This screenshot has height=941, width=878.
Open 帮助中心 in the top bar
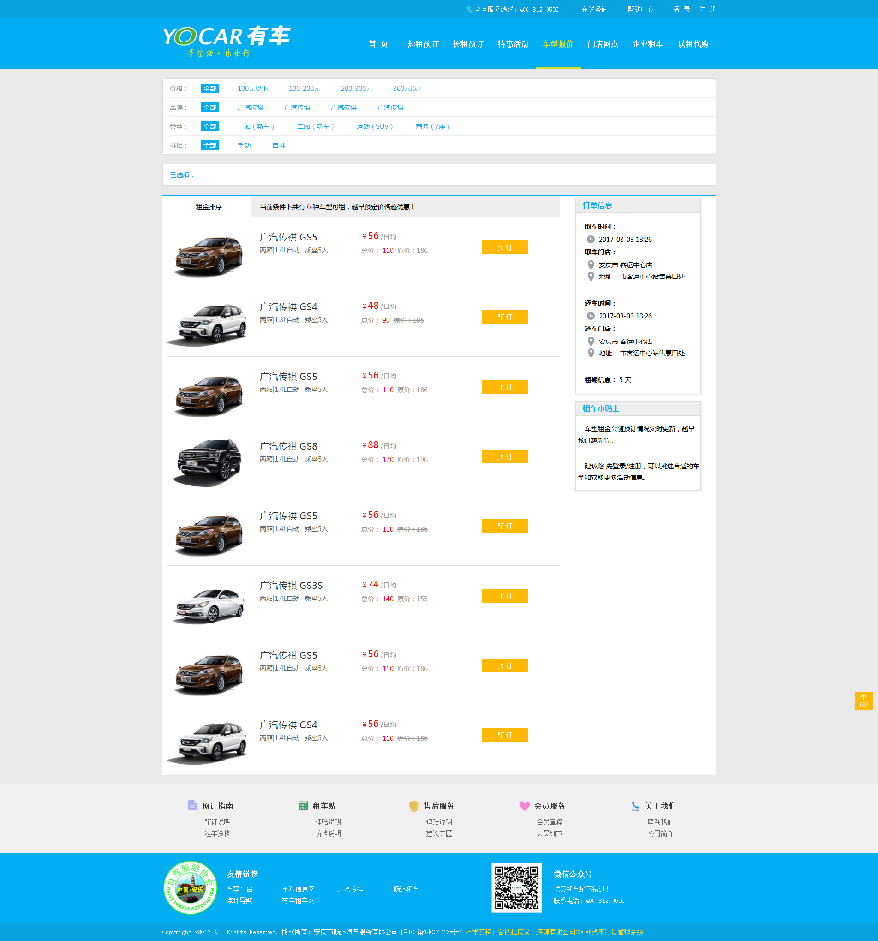point(640,9)
